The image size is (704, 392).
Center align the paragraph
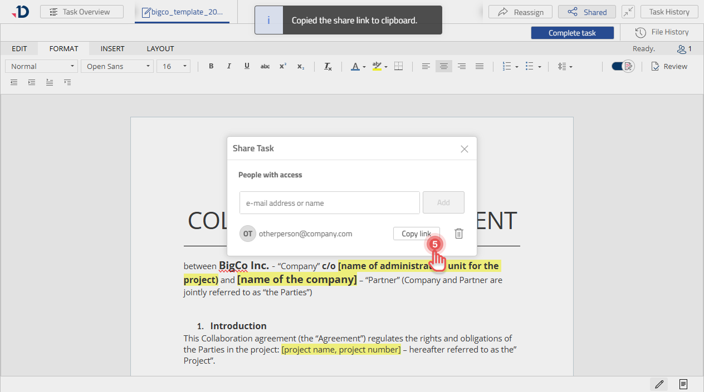click(x=443, y=66)
